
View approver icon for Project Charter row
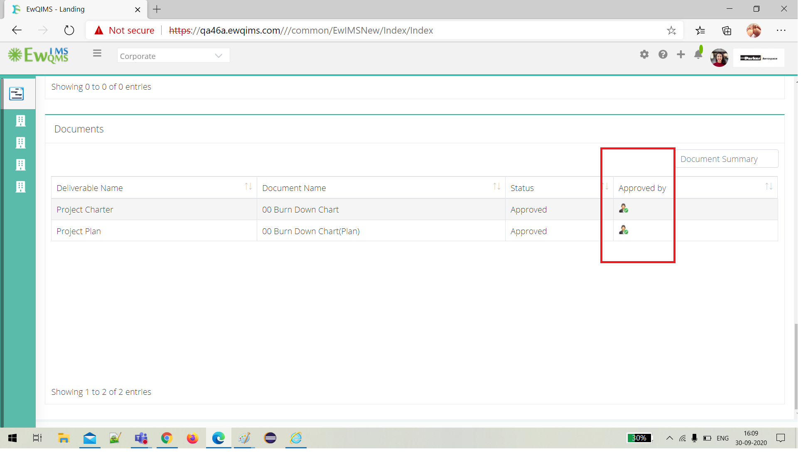(624, 209)
